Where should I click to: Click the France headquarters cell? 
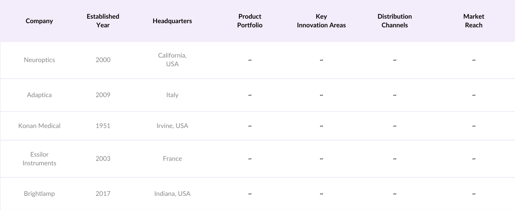(172, 159)
